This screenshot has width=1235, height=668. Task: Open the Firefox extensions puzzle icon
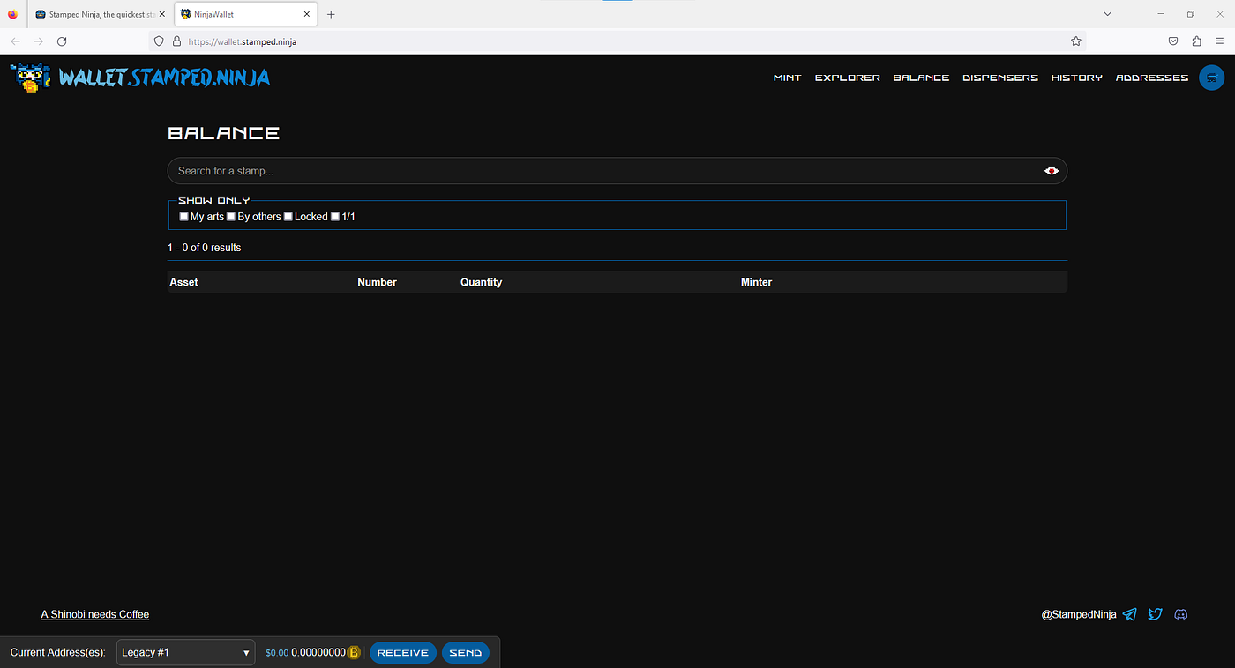(x=1196, y=41)
